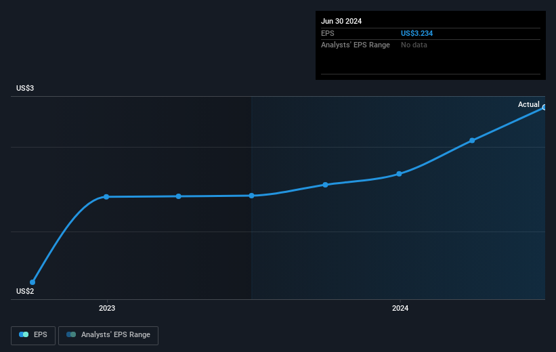
Task: Click the US$2 y-axis label
Action: coord(25,291)
